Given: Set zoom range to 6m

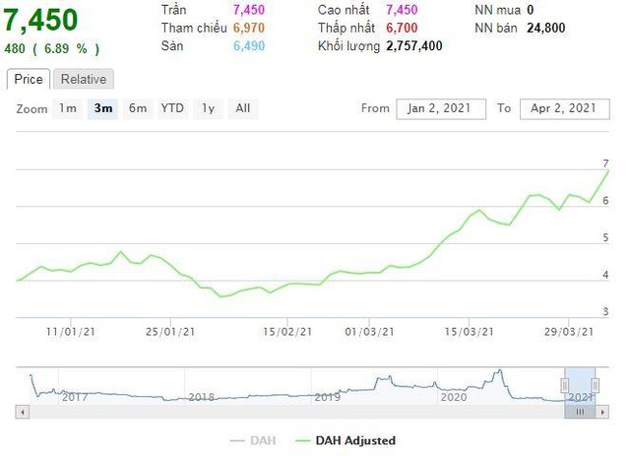Looking at the screenshot, I should (138, 108).
